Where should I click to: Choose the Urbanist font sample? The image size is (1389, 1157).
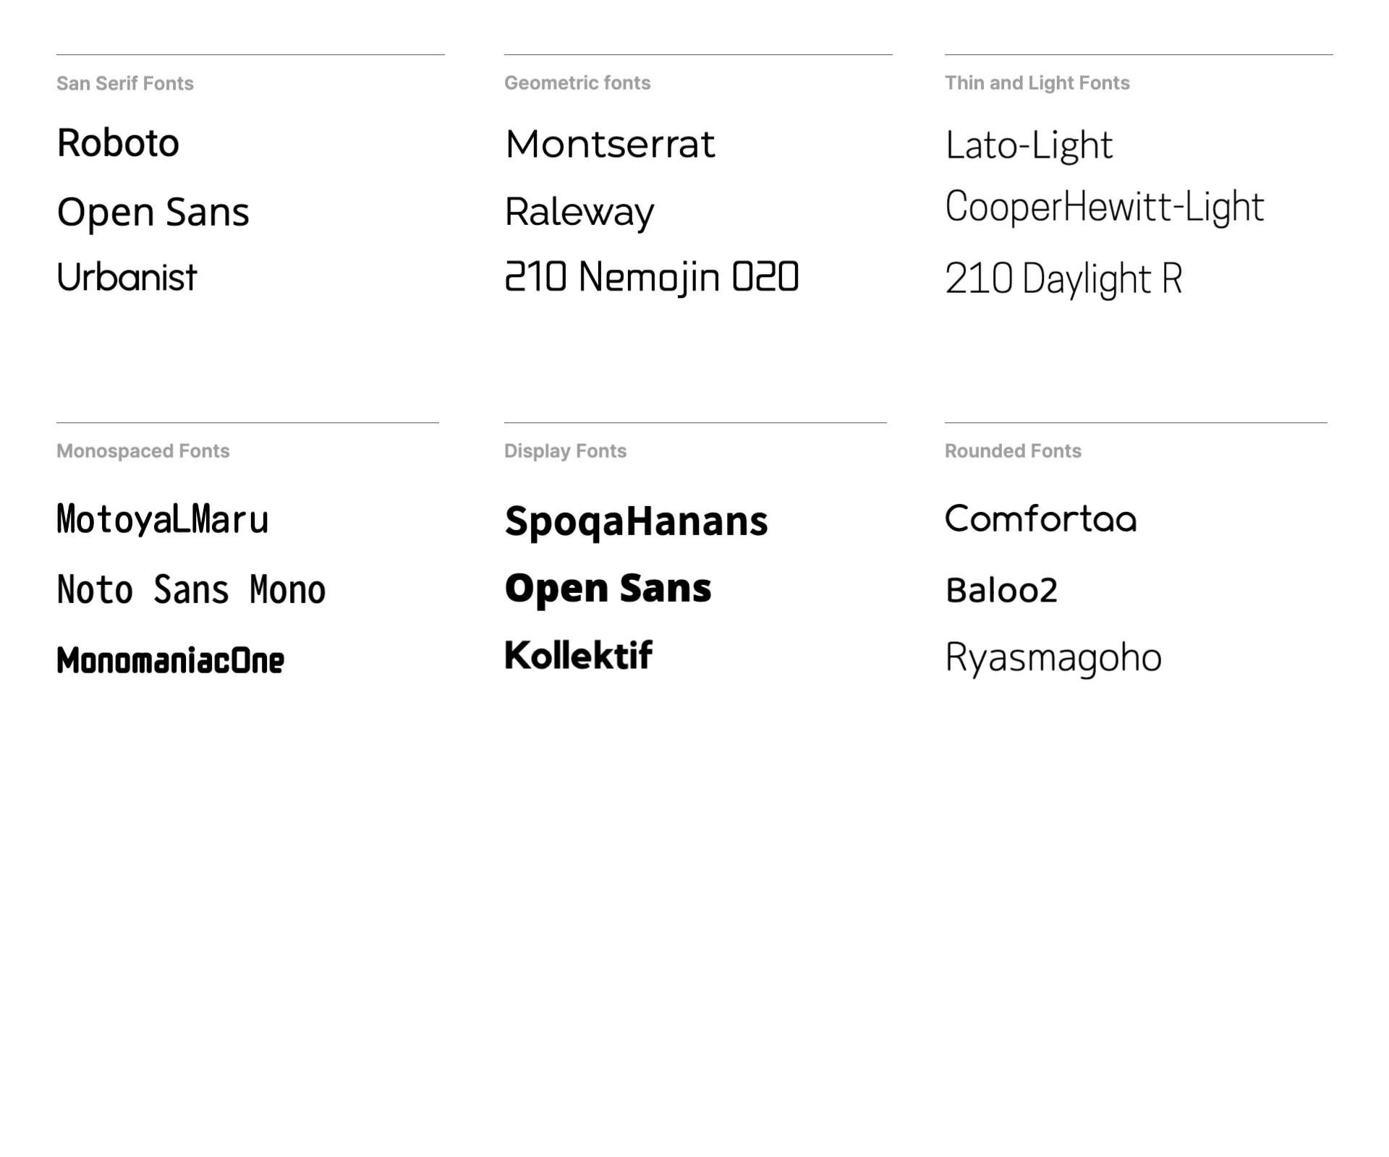[x=127, y=277]
